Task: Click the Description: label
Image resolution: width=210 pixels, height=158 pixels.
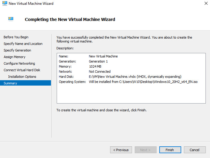Action: (x=65, y=48)
